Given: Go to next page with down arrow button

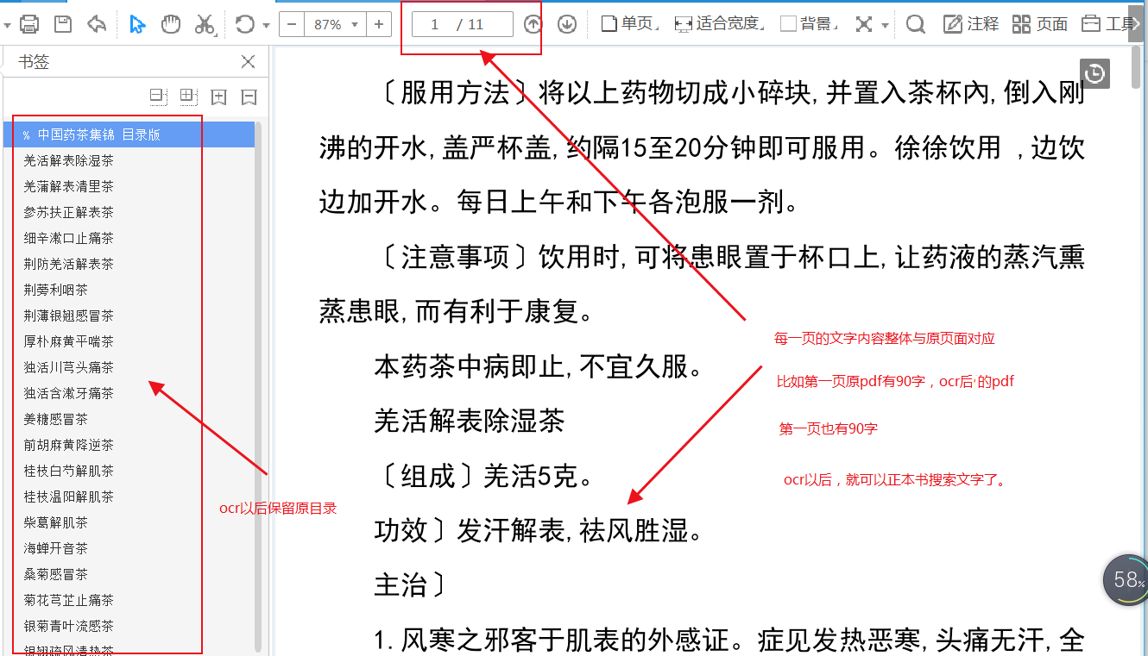Looking at the screenshot, I should tap(567, 23).
